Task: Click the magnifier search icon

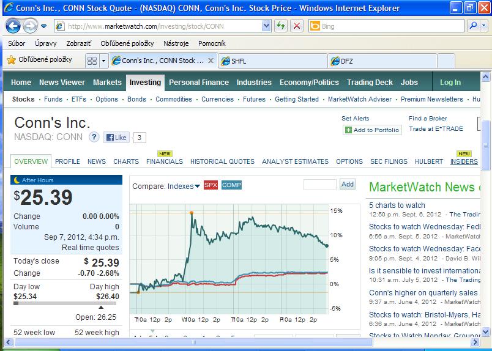Action: coord(473,26)
